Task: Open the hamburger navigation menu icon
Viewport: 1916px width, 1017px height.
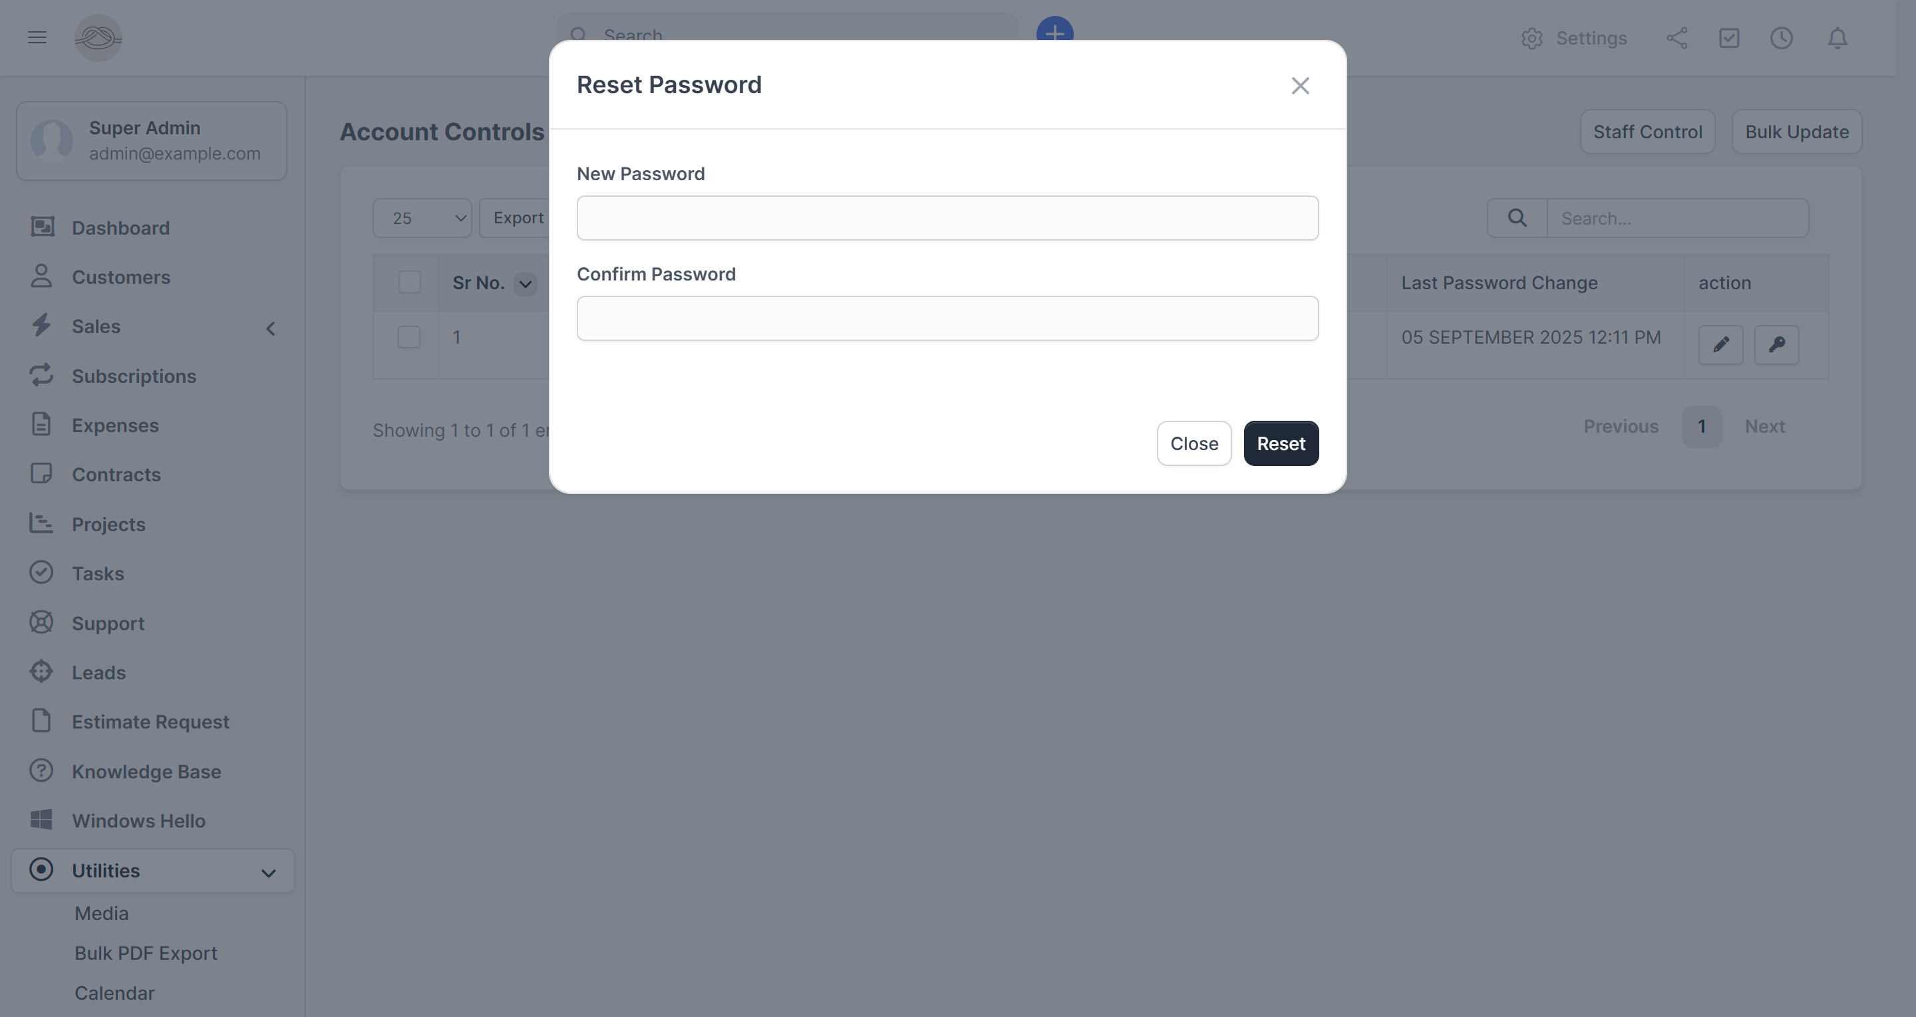Action: click(37, 37)
